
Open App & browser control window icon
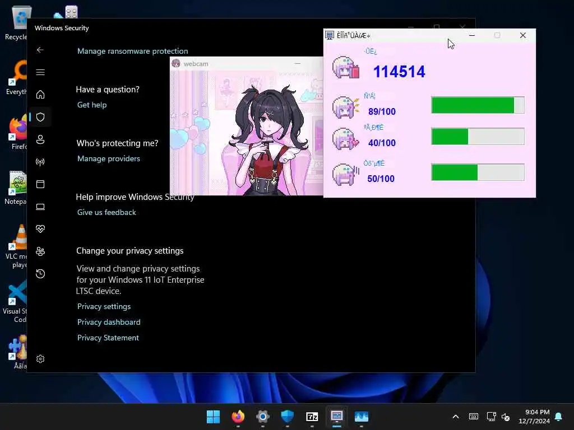(x=40, y=184)
